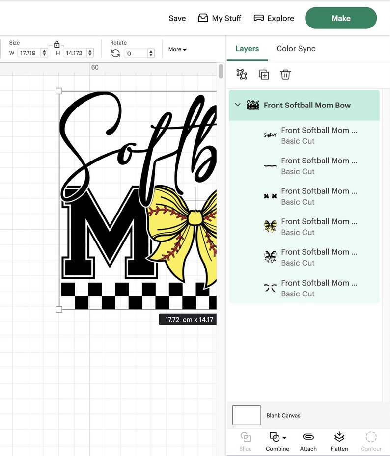Image resolution: width=390 pixels, height=456 pixels.
Task: Click the Combine tool icon
Action: pyautogui.click(x=275, y=437)
